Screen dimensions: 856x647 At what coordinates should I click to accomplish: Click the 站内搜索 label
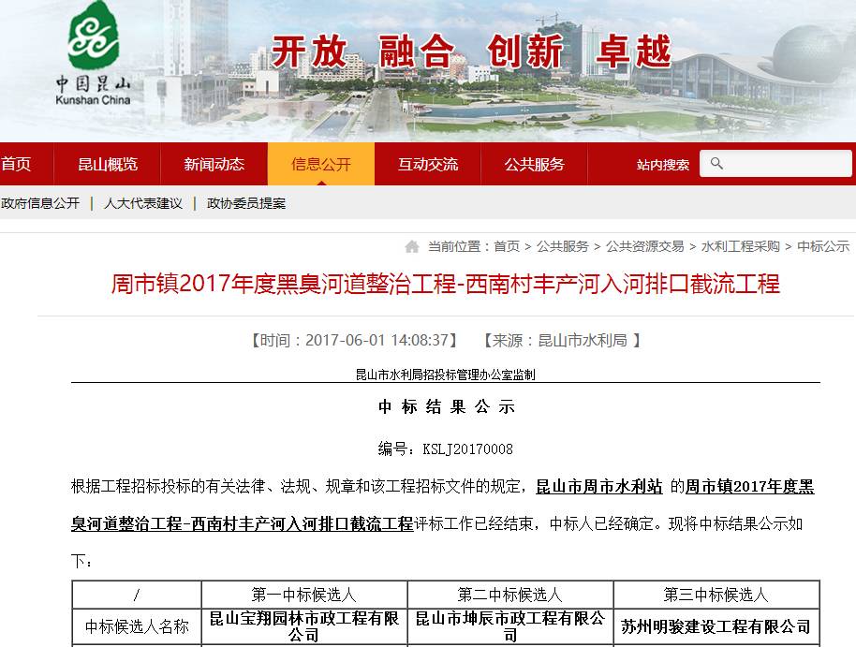tap(663, 165)
